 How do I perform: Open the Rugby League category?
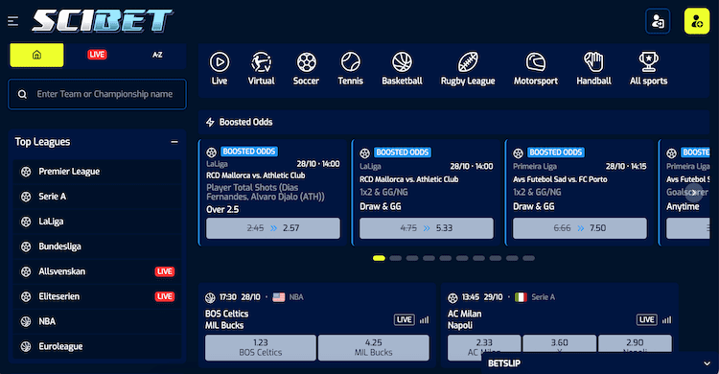click(x=468, y=68)
